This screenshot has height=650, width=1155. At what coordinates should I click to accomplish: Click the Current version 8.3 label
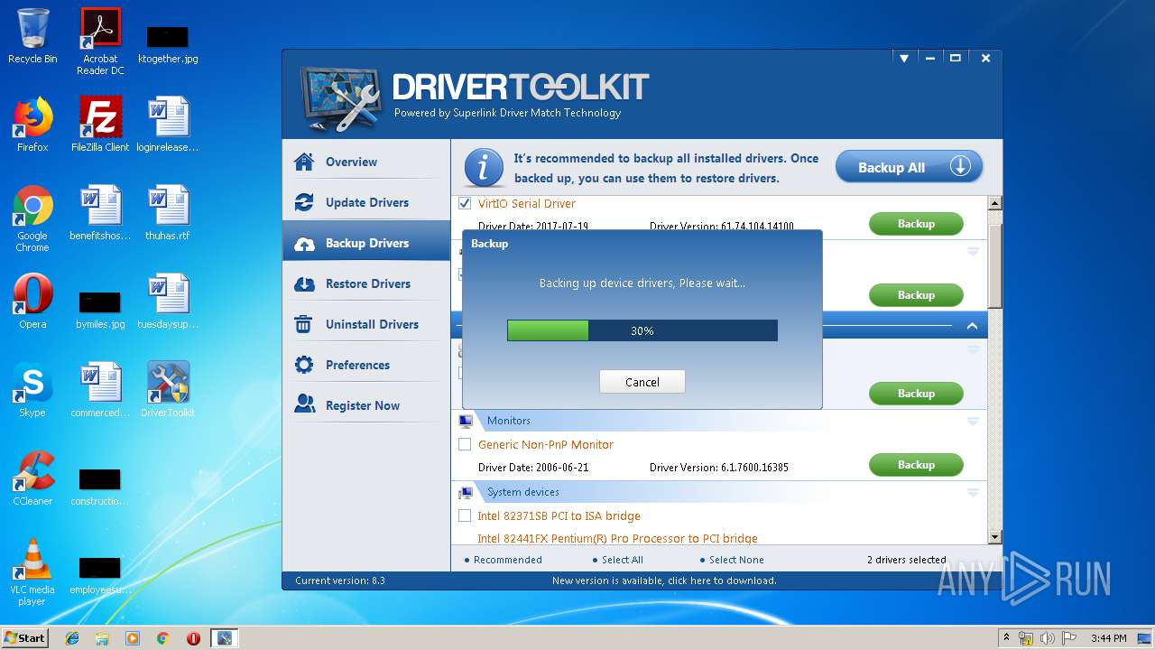click(340, 580)
